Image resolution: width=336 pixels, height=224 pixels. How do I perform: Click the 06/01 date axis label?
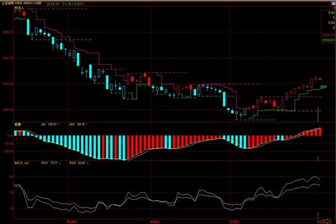155,222
